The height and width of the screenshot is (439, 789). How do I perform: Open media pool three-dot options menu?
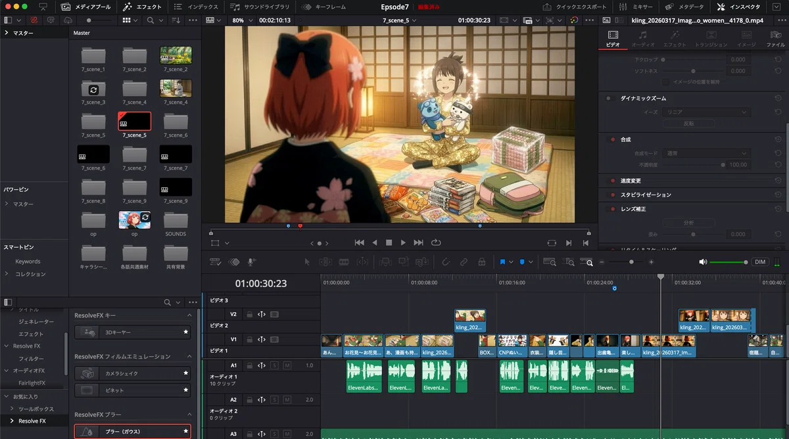point(193,20)
